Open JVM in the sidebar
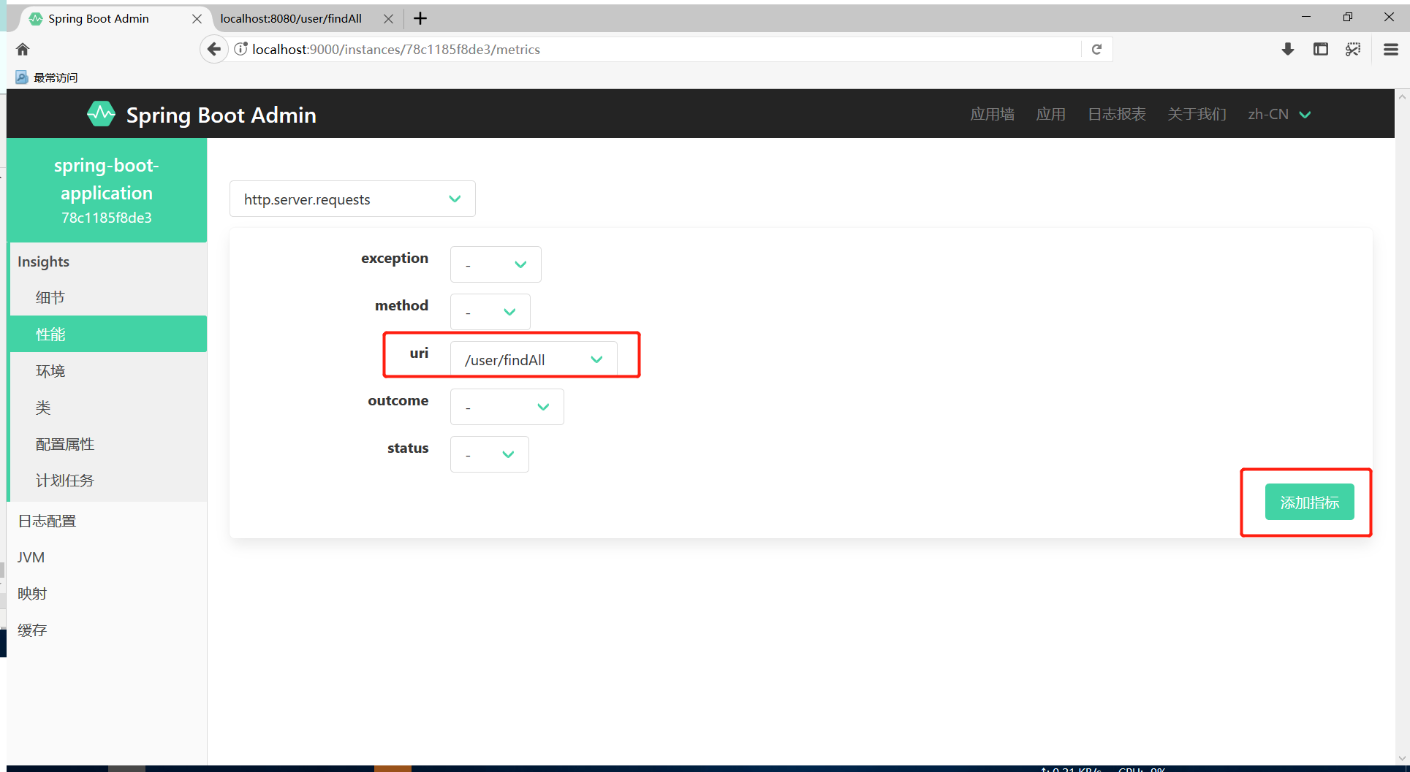 (x=107, y=557)
